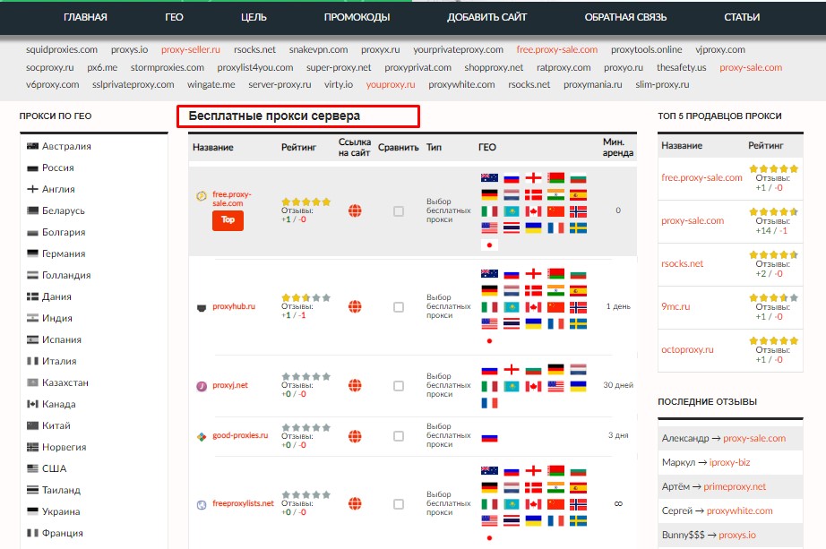Viewport: 826px width, 549px height.
Task: Open the ГЛАВНАЯ menu item
Action: pos(85,17)
